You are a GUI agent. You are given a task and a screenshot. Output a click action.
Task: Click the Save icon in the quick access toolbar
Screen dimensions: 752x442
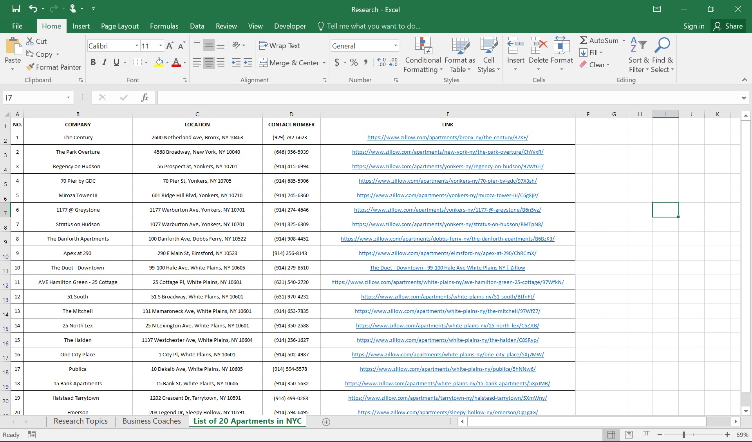16,9
